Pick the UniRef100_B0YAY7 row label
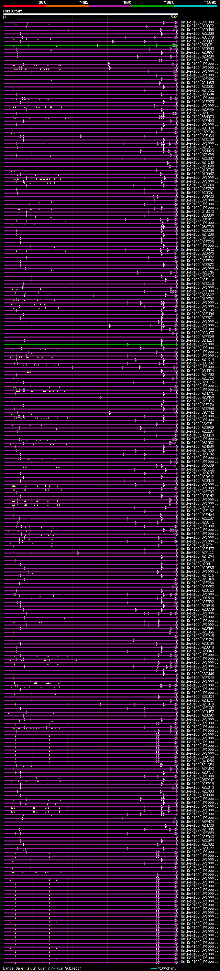 click(197, 219)
